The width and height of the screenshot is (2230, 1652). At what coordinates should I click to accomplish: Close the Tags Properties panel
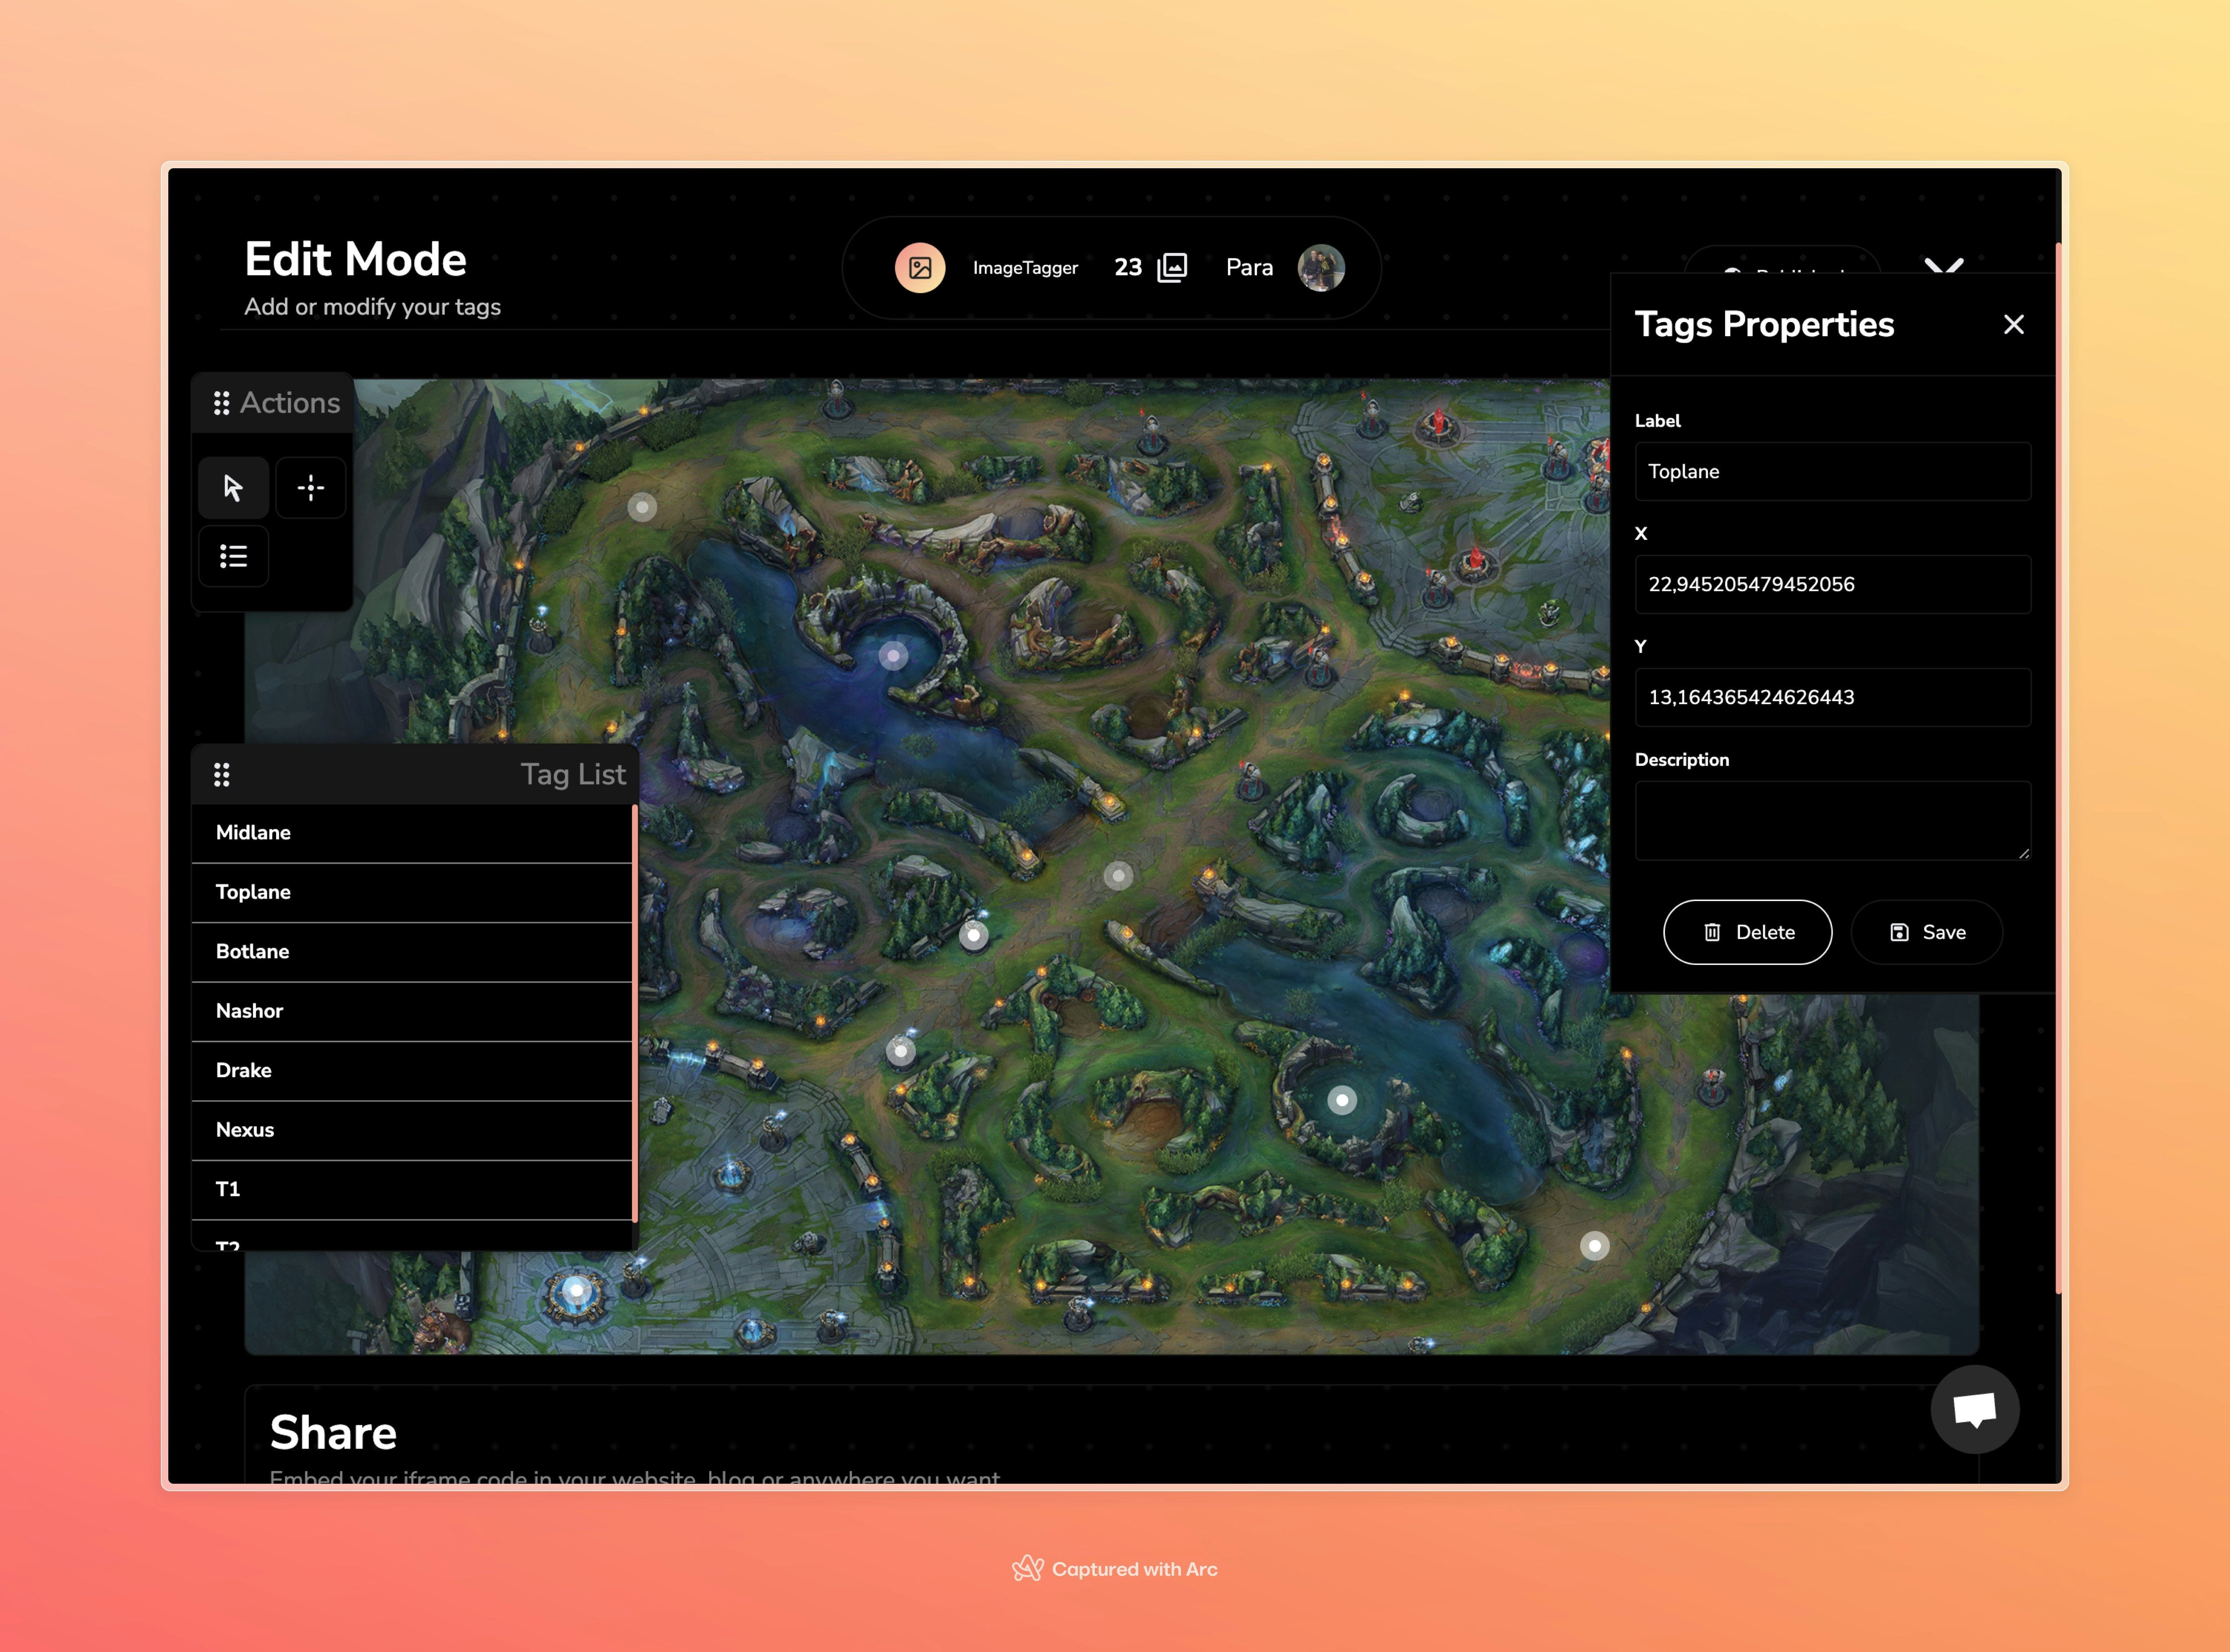point(2014,324)
